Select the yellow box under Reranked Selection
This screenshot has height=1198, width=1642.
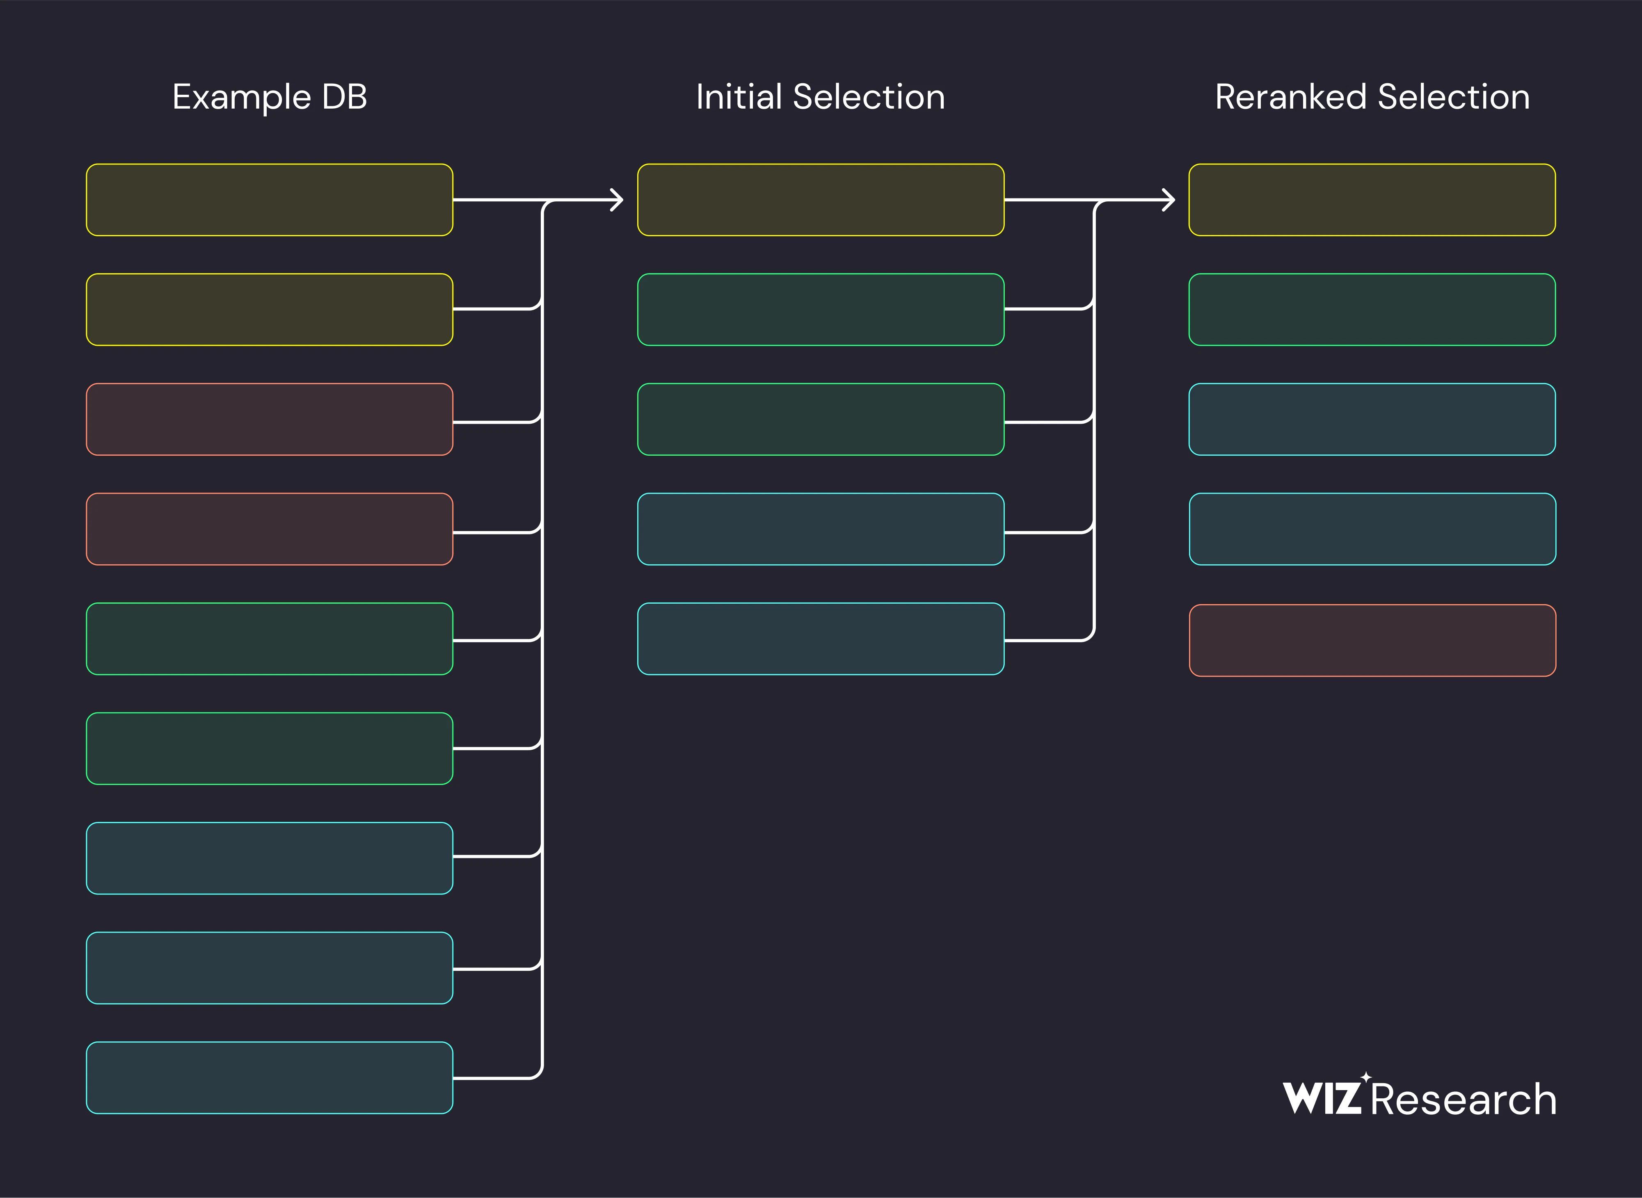pyautogui.click(x=1372, y=200)
